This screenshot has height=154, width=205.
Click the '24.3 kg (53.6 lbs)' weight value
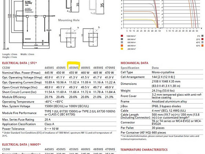coord(163,91)
